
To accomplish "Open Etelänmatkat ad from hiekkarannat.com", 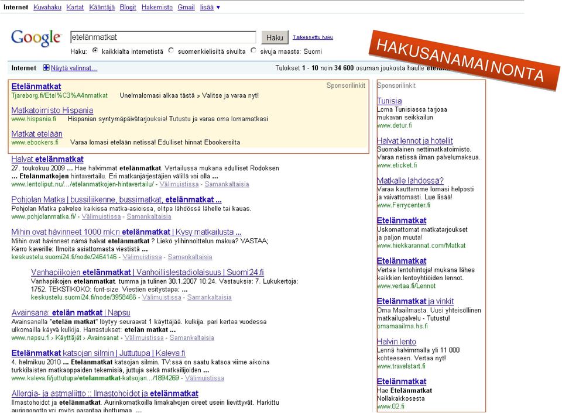I will point(402,221).
